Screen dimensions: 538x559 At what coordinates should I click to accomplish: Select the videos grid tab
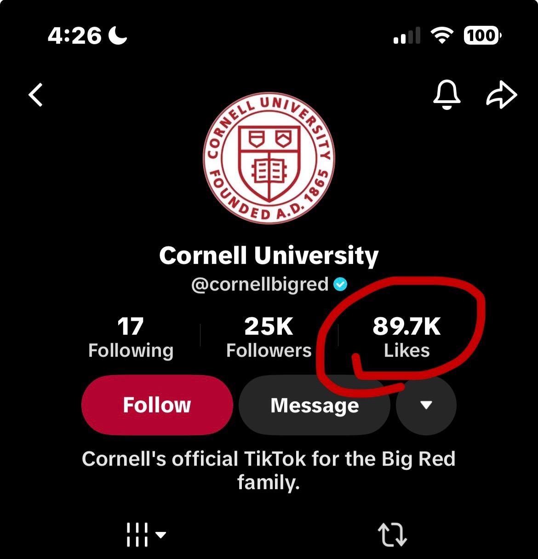click(137, 535)
